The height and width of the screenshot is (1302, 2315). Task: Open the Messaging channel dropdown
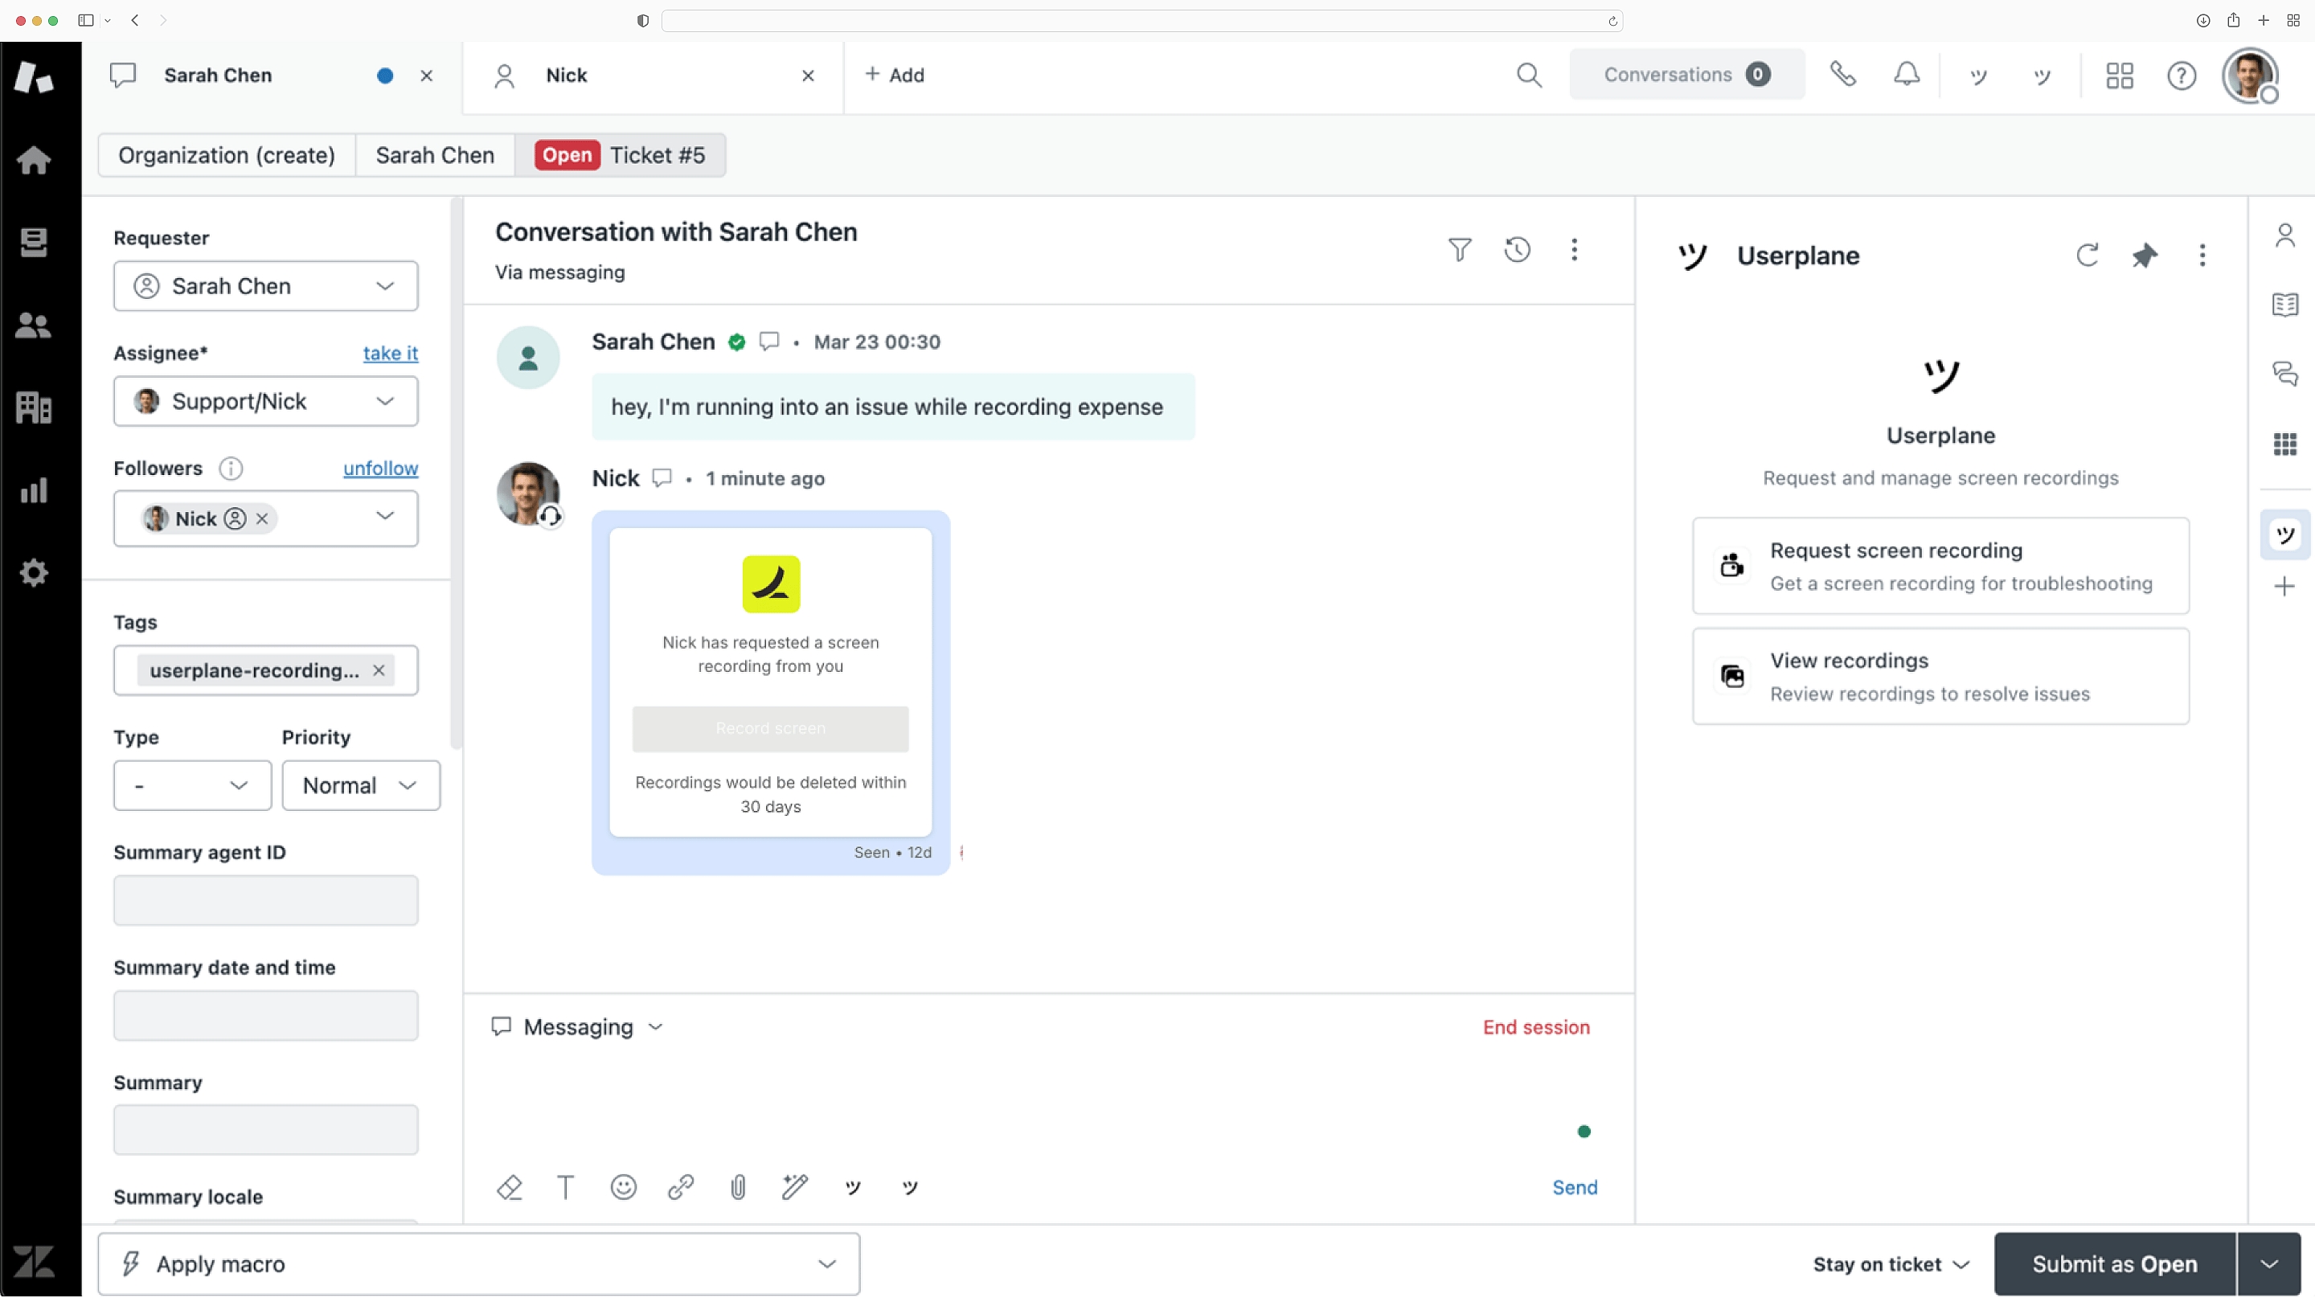point(576,1027)
